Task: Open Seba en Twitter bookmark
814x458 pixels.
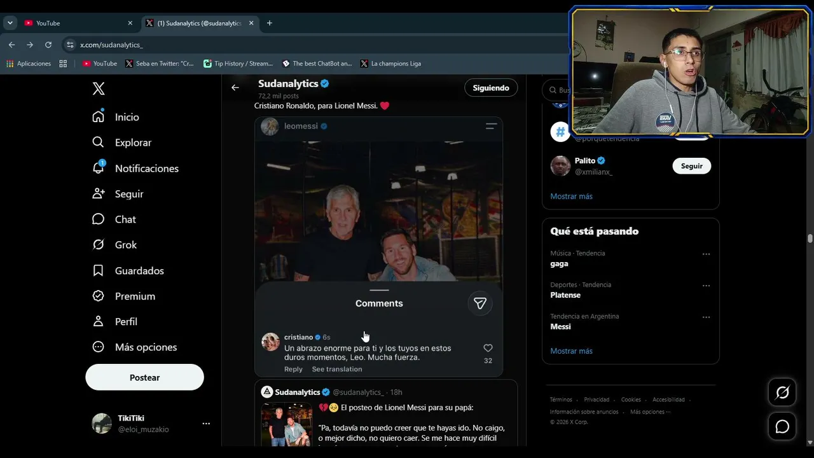Action: click(x=160, y=64)
